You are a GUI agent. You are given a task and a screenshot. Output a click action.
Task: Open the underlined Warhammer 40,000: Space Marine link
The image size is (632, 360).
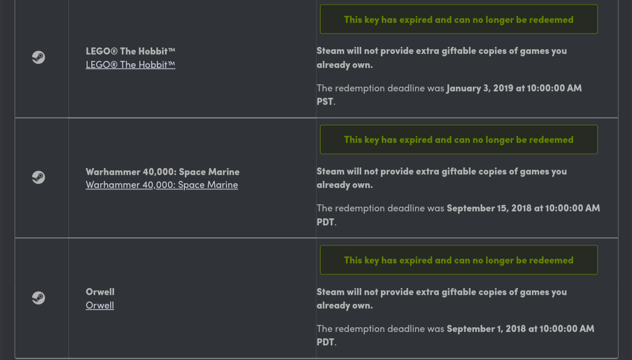[x=162, y=184]
